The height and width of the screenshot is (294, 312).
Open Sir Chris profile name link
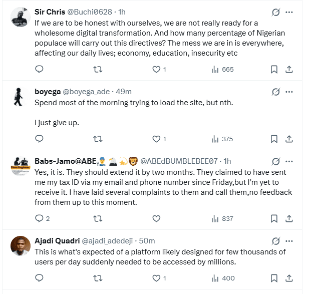(49, 12)
